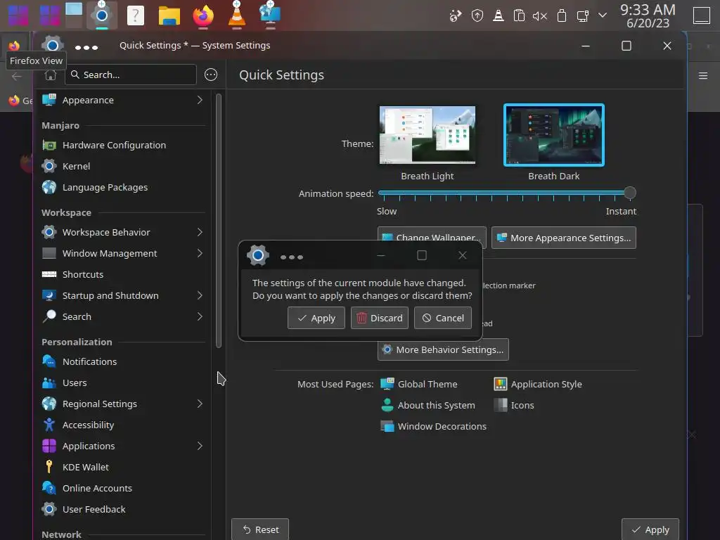Open the clipboard tray icon
This screenshot has height=540, width=720.
tap(519, 16)
